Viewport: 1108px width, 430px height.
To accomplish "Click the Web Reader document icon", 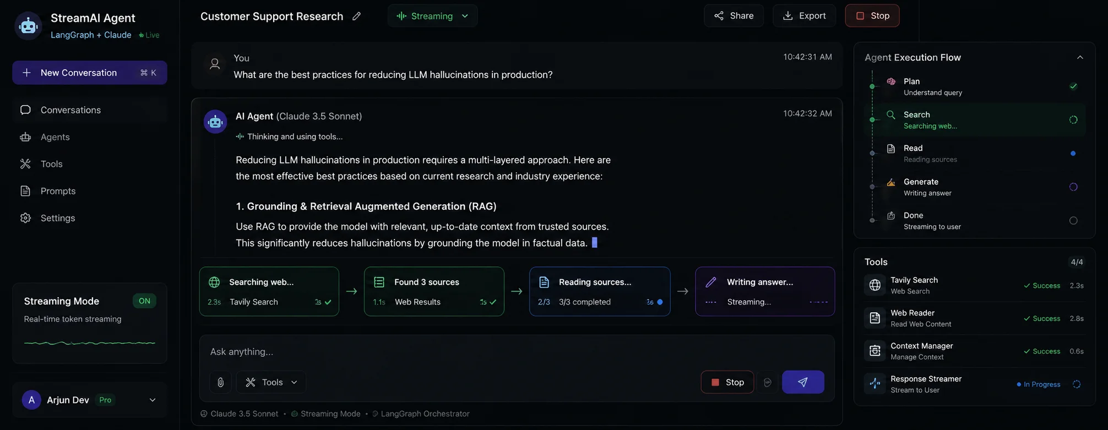I will pos(875,318).
